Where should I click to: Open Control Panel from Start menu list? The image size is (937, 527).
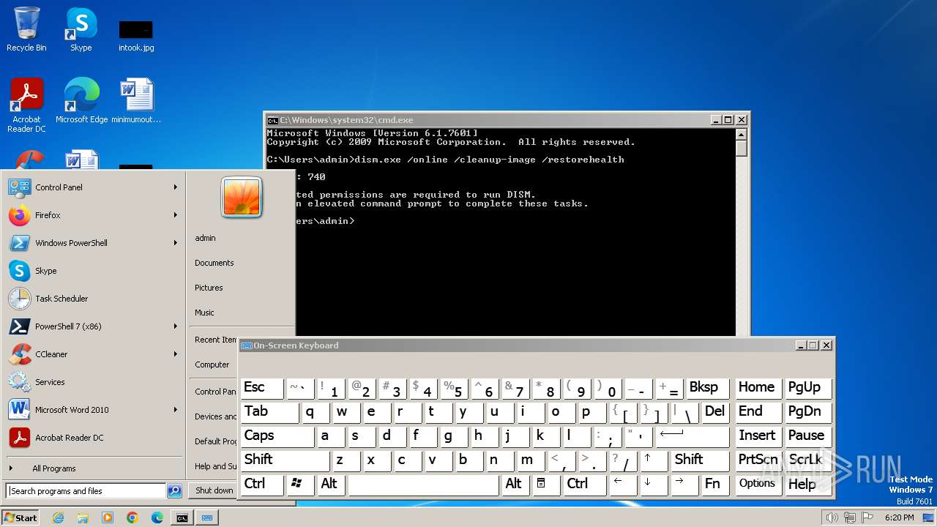pos(94,187)
